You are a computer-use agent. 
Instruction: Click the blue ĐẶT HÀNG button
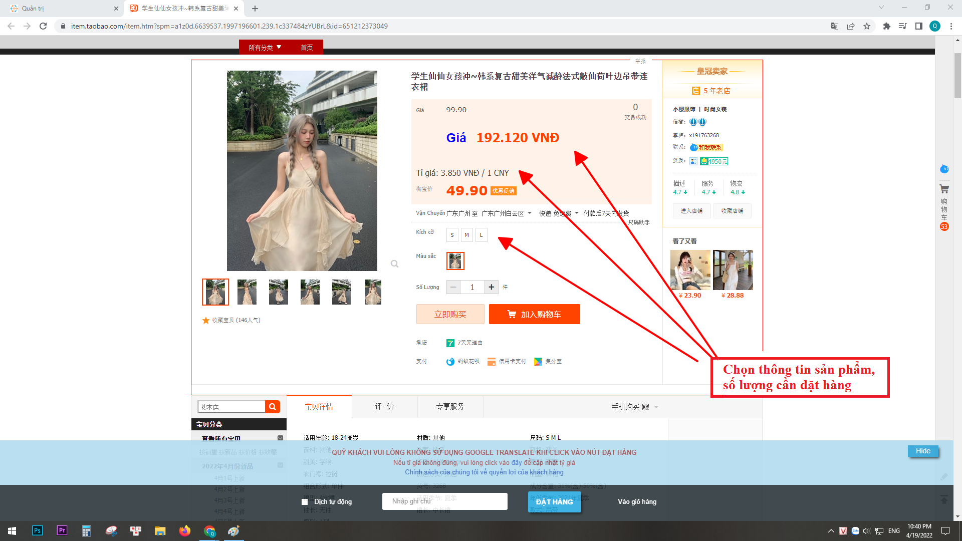point(554,502)
